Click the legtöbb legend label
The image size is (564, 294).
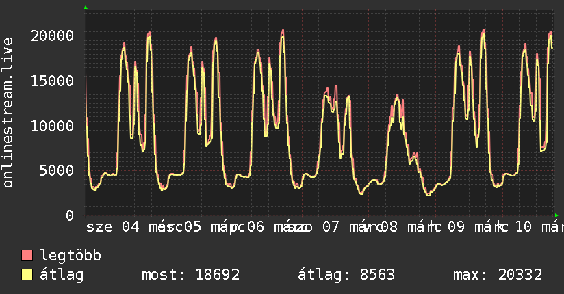[x=70, y=256]
